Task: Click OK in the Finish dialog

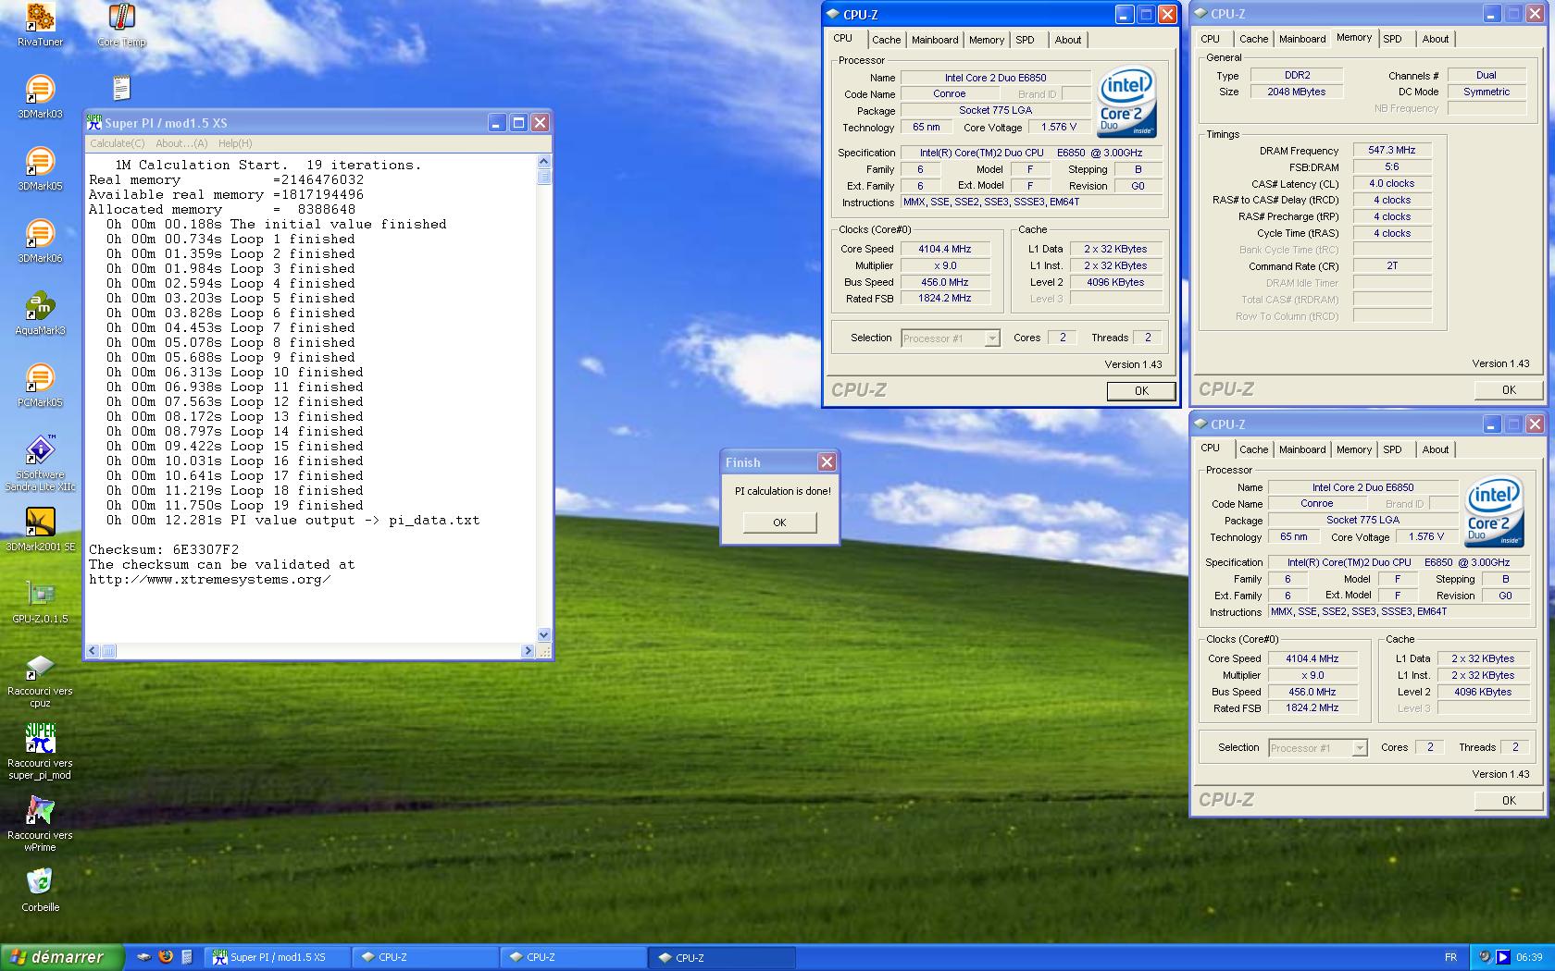Action: click(779, 522)
